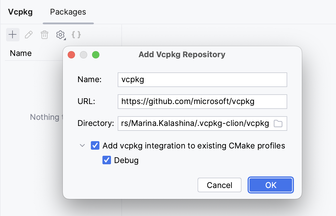
Task: Click Cancel to dismiss the dialog
Action: [219, 185]
